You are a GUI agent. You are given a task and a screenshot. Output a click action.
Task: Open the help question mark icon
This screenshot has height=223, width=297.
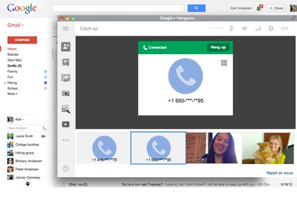(x=66, y=169)
